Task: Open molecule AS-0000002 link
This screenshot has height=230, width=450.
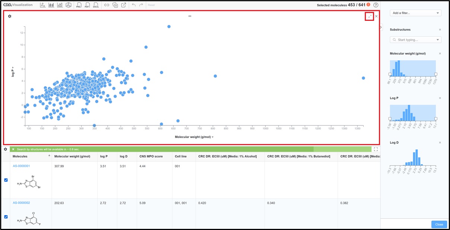Action: pyautogui.click(x=21, y=203)
